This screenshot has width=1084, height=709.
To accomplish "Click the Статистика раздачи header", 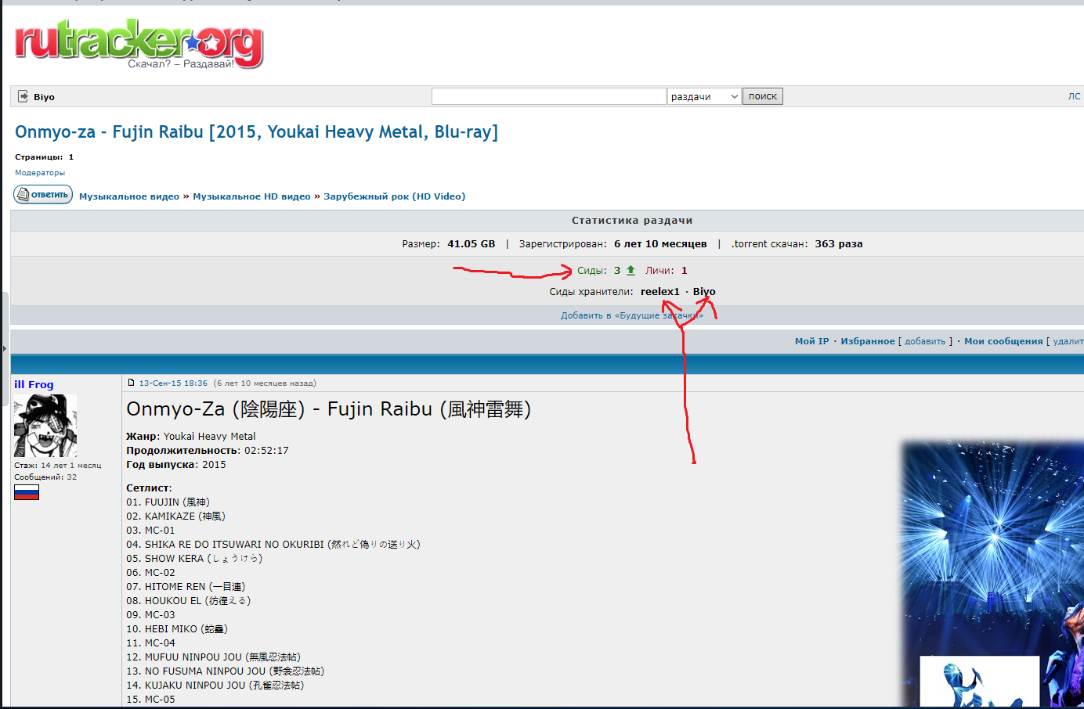I will 632,221.
